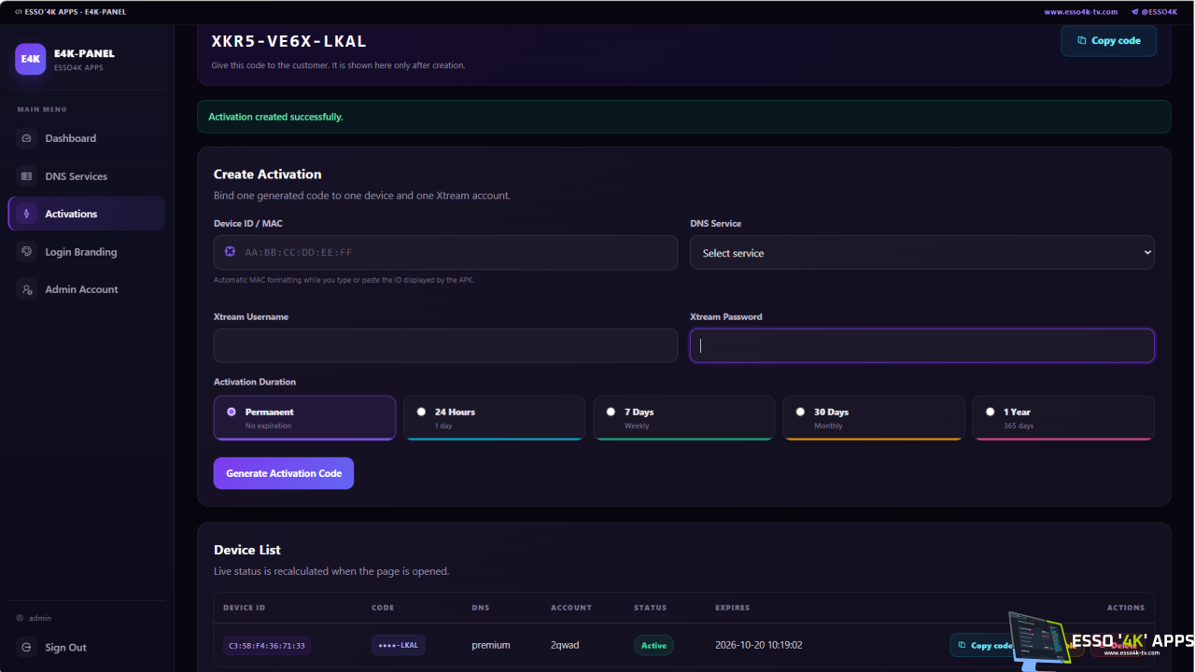Click expiry date 2026-10-20 10:19:02
The height and width of the screenshot is (672, 1195).
[761, 645]
